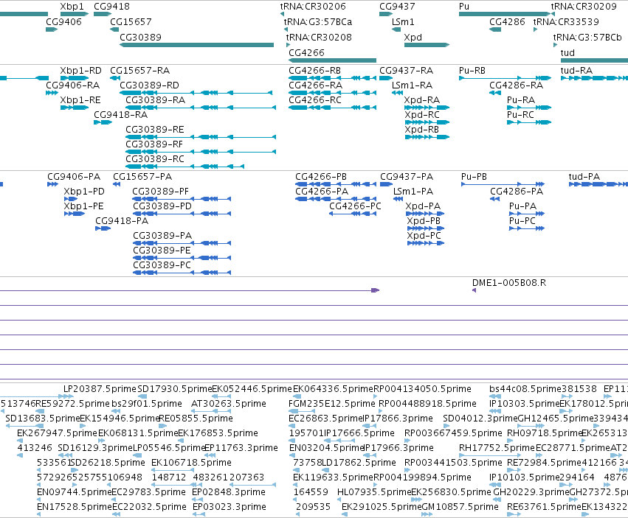Viewport: 628px width, 518px height.
Task: Click the tRNA:G3:57BCa label
Action: coord(318,21)
